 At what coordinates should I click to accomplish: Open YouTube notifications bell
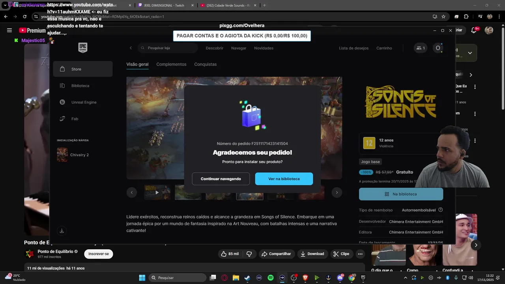474,30
